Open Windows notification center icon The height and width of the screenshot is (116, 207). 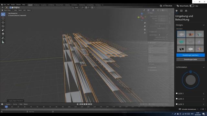click(203, 114)
